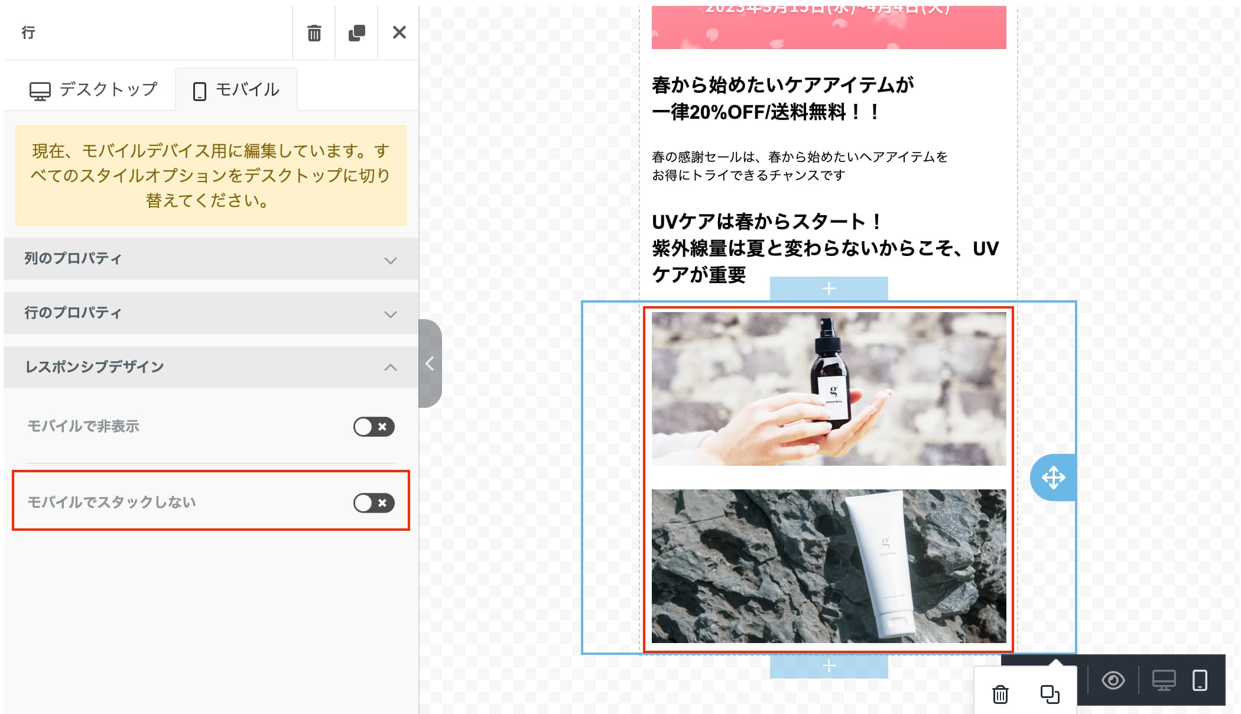This screenshot has height=714, width=1241.
Task: Select the モバイル tab
Action: click(236, 90)
